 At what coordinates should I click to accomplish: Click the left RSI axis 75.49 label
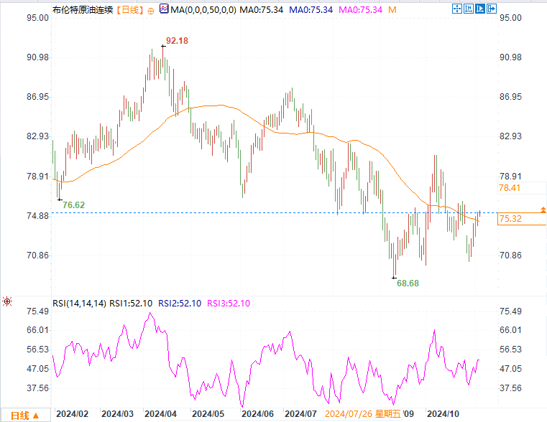pyautogui.click(x=37, y=311)
